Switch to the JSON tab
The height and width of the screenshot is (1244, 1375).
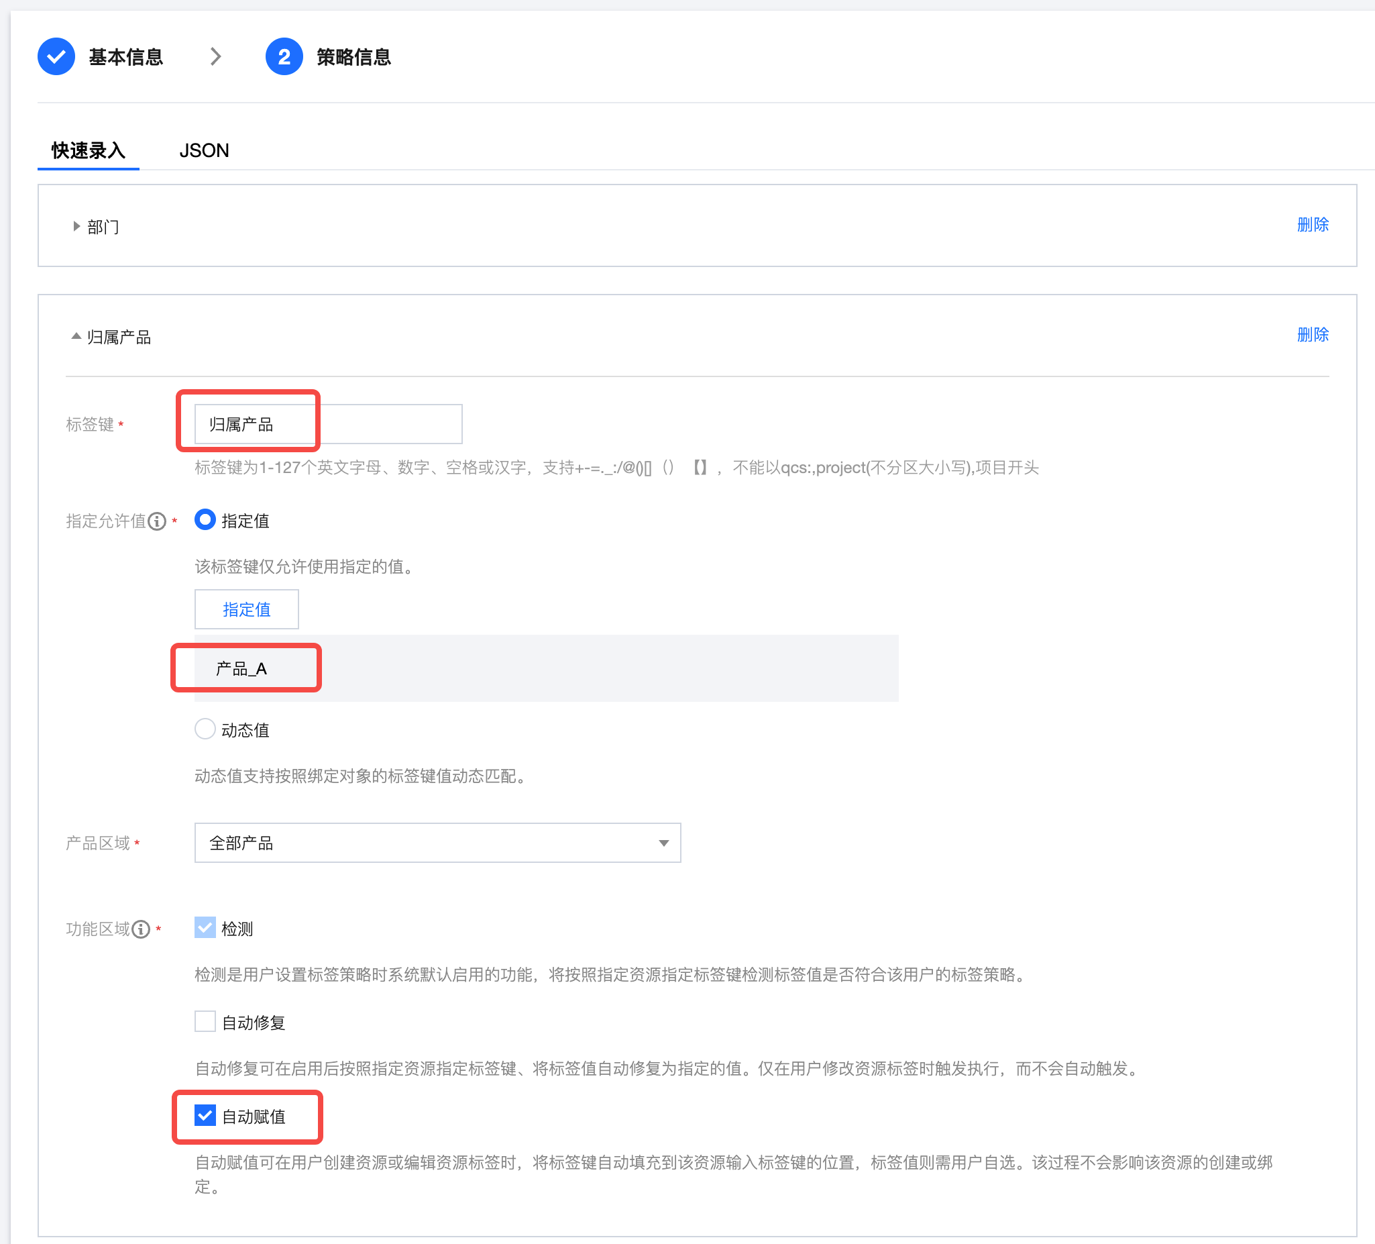[x=204, y=150]
